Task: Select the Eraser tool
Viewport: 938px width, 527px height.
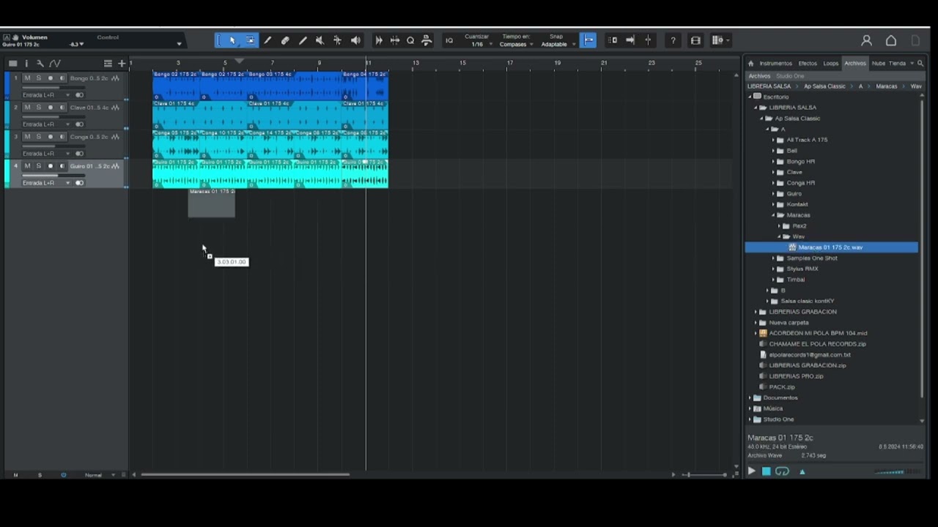Action: click(x=285, y=40)
